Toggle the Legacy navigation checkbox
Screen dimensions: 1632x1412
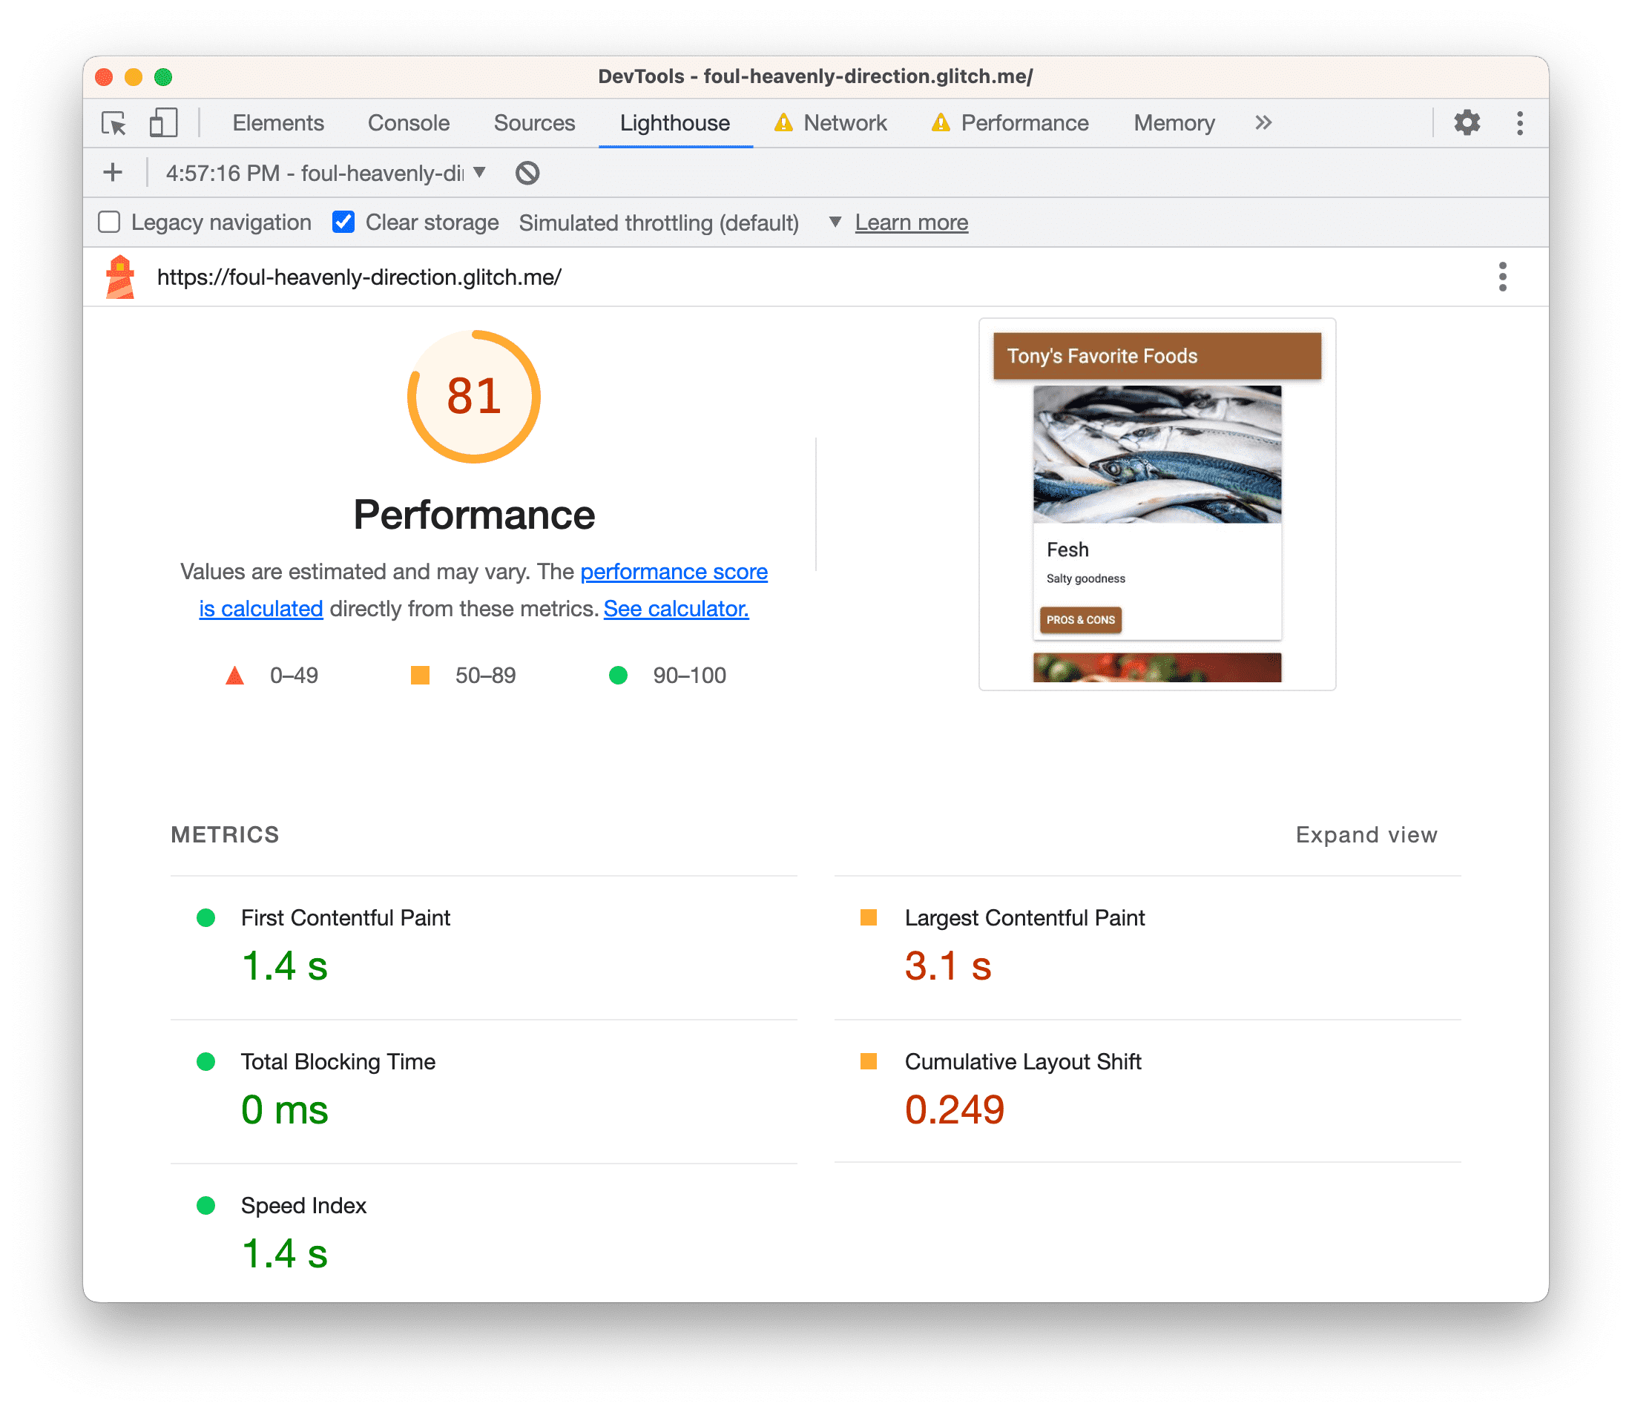pyautogui.click(x=111, y=222)
